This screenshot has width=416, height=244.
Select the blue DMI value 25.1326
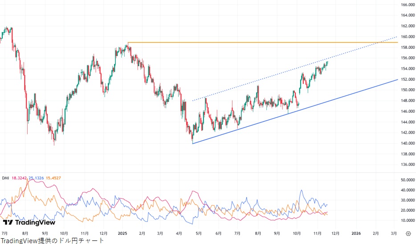pos(36,178)
